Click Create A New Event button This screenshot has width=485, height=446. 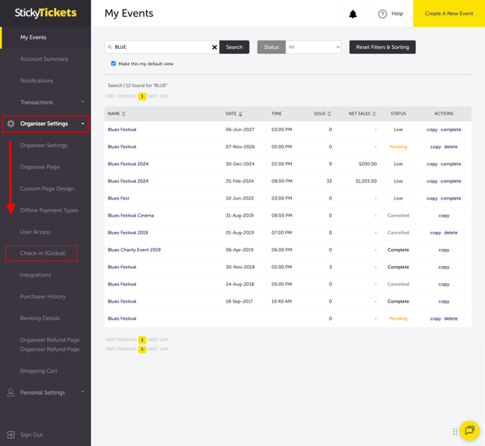(449, 14)
